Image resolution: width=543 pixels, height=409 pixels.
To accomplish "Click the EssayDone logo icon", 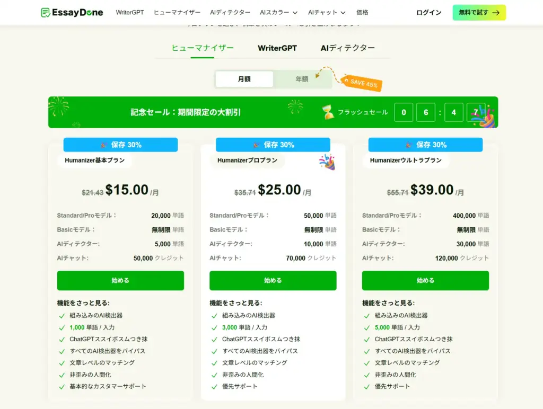I will pyautogui.click(x=46, y=12).
